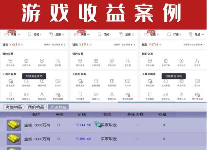
Task: Expand wallet details arrow beside ¥448.4
Action: coord(65,45)
